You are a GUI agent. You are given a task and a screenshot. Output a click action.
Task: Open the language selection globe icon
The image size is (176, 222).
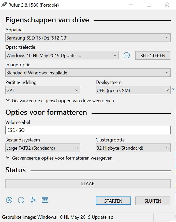point(9,200)
